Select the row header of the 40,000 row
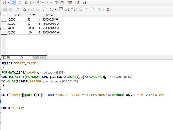This screenshot has height=130, width=173. click(4, 32)
